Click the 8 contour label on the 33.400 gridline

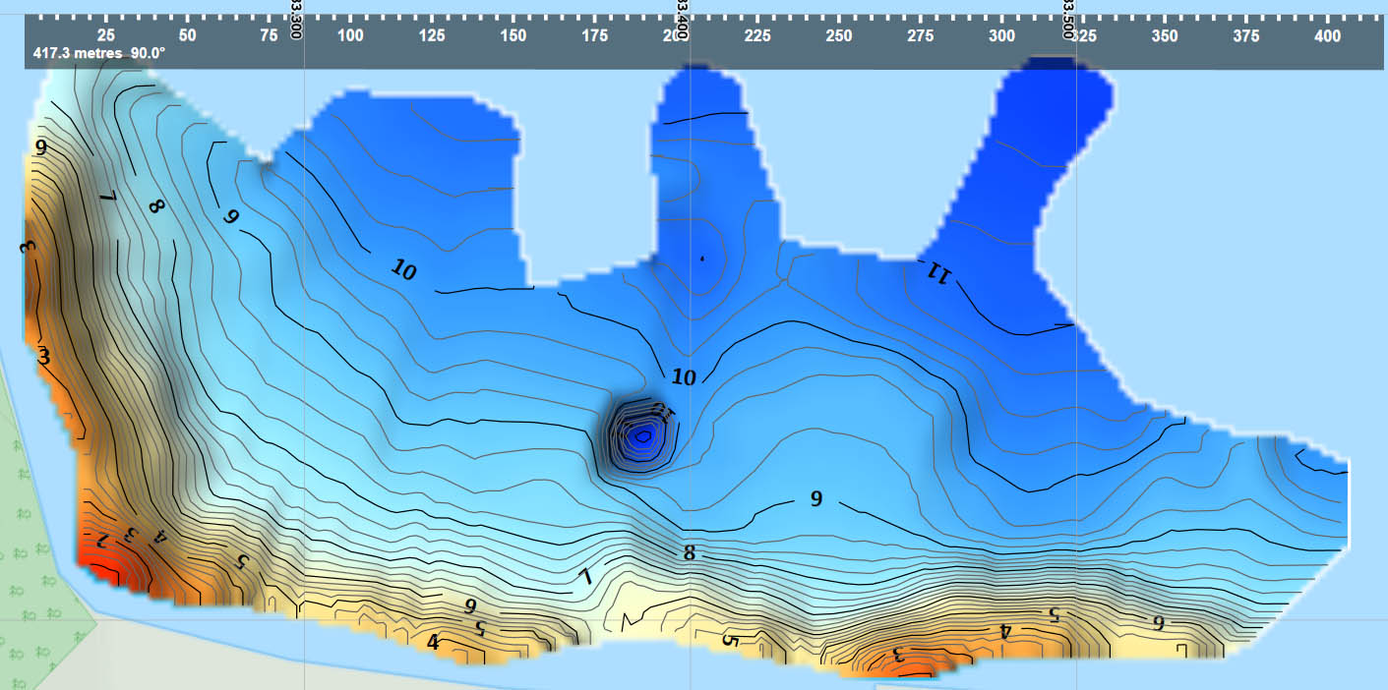[x=690, y=553]
